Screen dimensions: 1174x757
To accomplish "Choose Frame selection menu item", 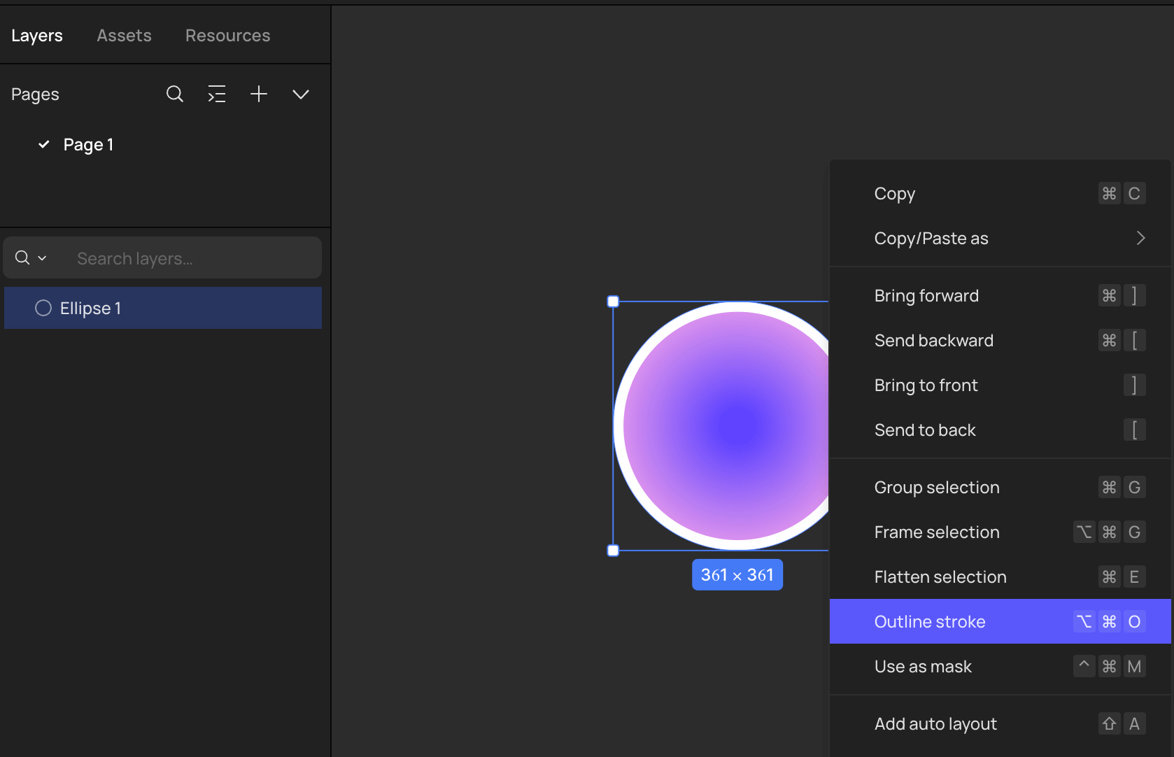I will point(1000,532).
